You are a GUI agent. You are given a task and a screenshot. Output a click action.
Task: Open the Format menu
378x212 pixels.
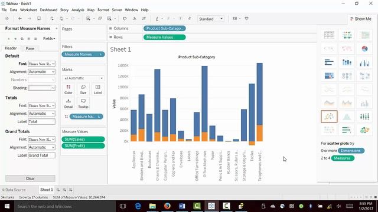tap(103, 10)
